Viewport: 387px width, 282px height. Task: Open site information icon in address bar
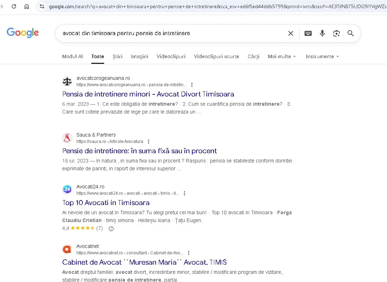click(x=42, y=6)
